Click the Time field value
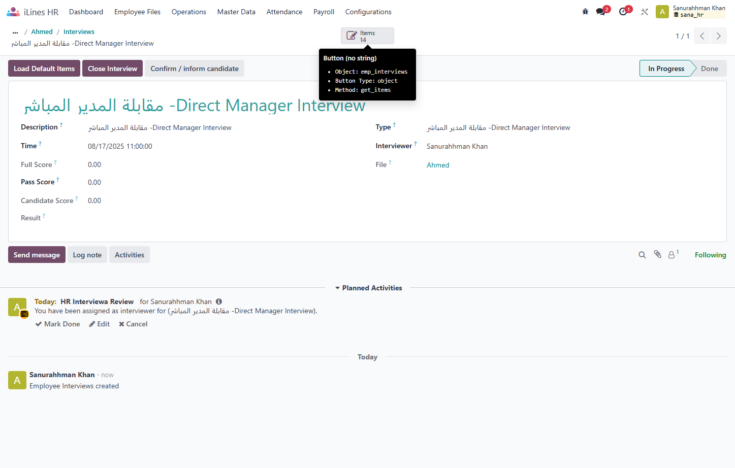Screen dimensions: 735x468 pyautogui.click(x=120, y=146)
